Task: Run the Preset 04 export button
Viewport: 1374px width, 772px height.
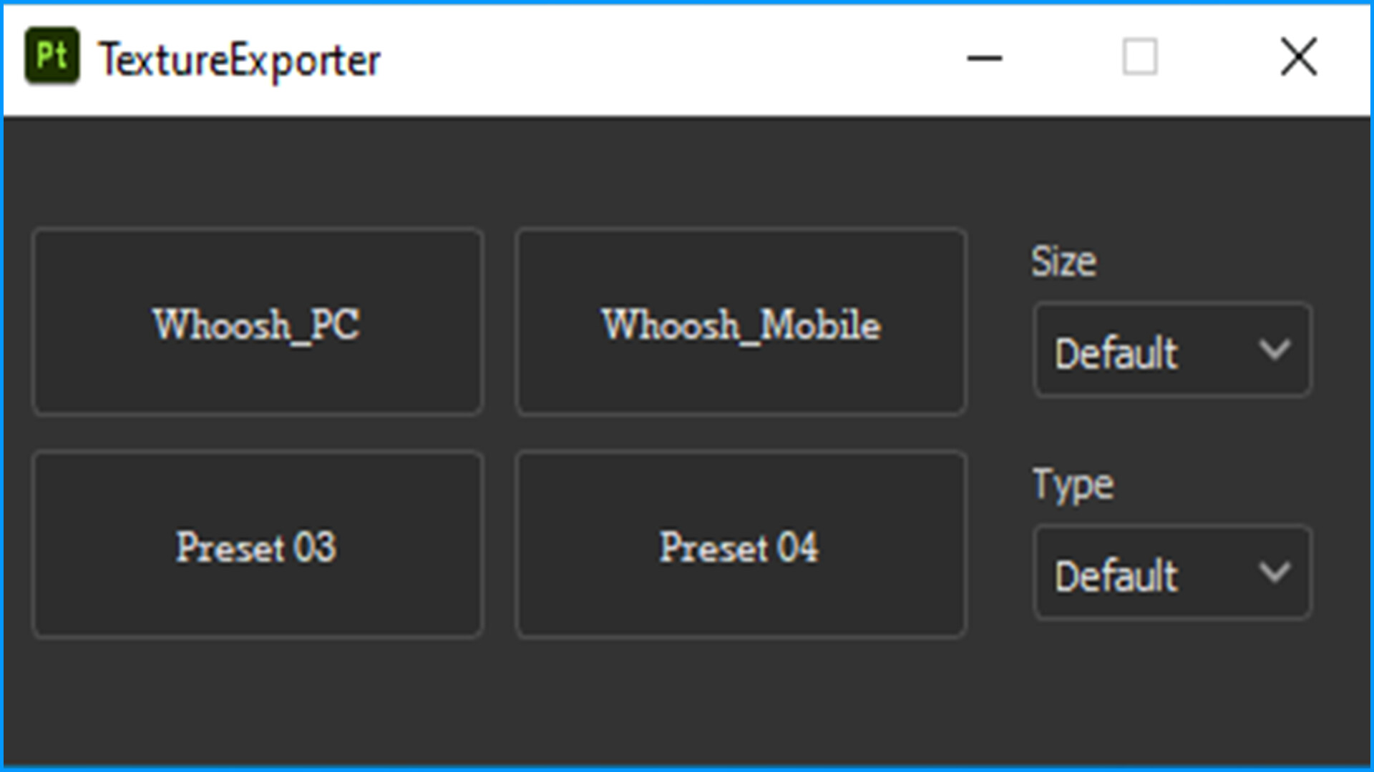Action: coord(741,545)
